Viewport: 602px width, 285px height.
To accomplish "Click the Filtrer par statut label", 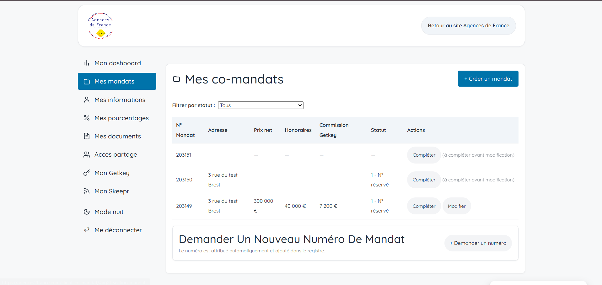I will pos(194,105).
